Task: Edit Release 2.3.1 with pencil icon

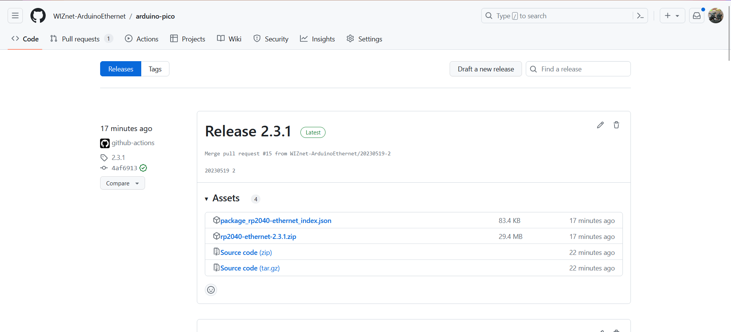Action: (x=600, y=125)
